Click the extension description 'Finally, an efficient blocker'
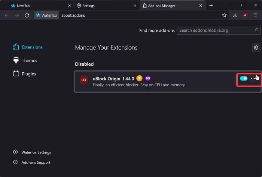The width and height of the screenshot is (262, 177). point(139,85)
